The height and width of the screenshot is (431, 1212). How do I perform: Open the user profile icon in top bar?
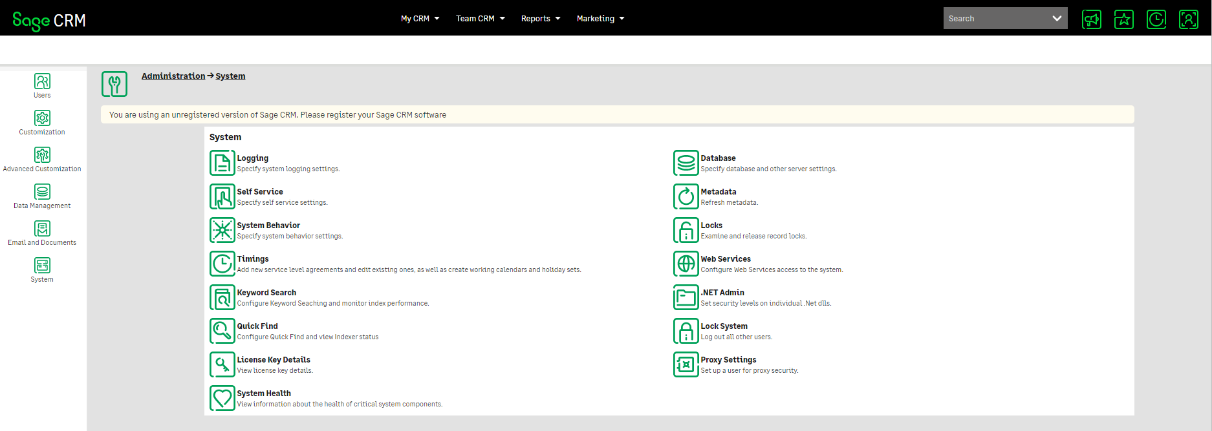click(x=1189, y=19)
